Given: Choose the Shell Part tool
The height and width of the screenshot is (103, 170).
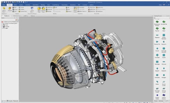Looking at the screenshot, I should click(x=49, y=10).
